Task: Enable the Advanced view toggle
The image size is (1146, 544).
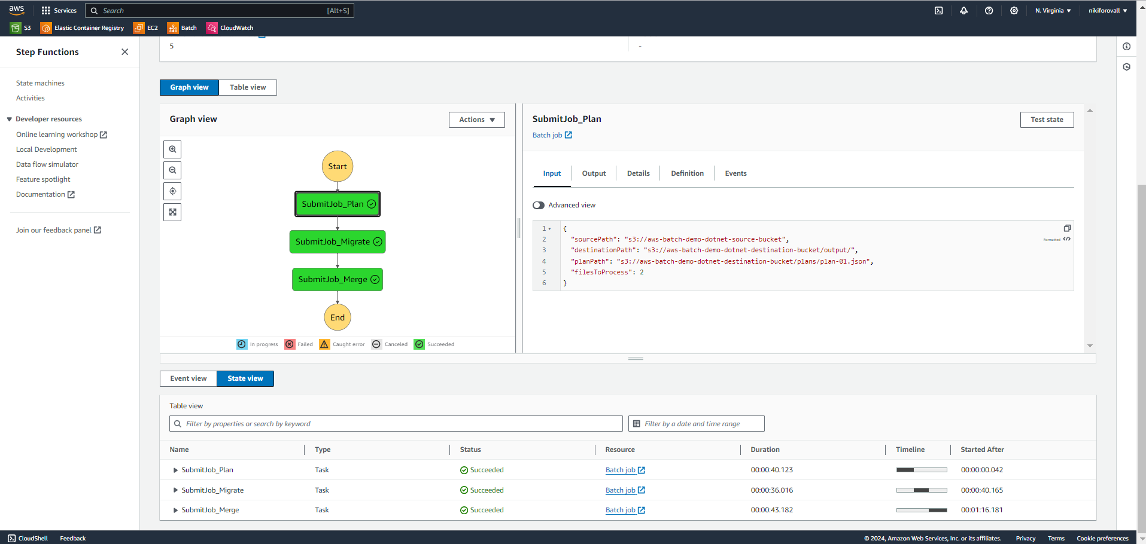Action: click(x=539, y=205)
